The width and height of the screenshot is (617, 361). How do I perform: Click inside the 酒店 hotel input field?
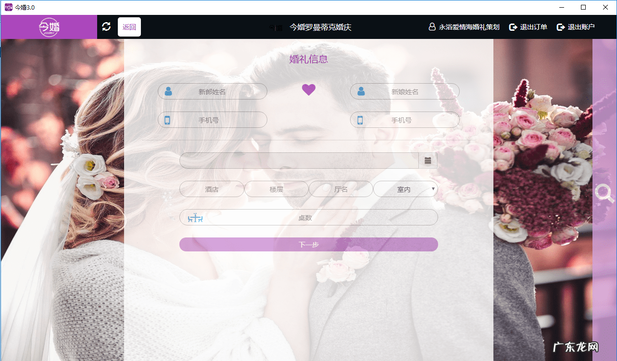212,189
